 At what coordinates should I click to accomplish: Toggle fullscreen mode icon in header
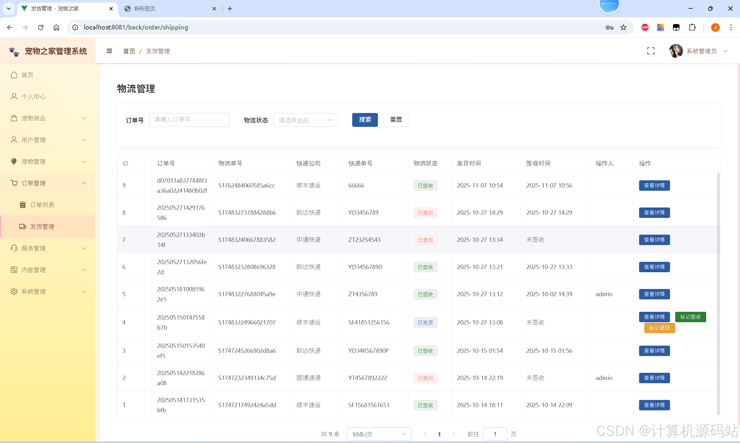tap(651, 51)
